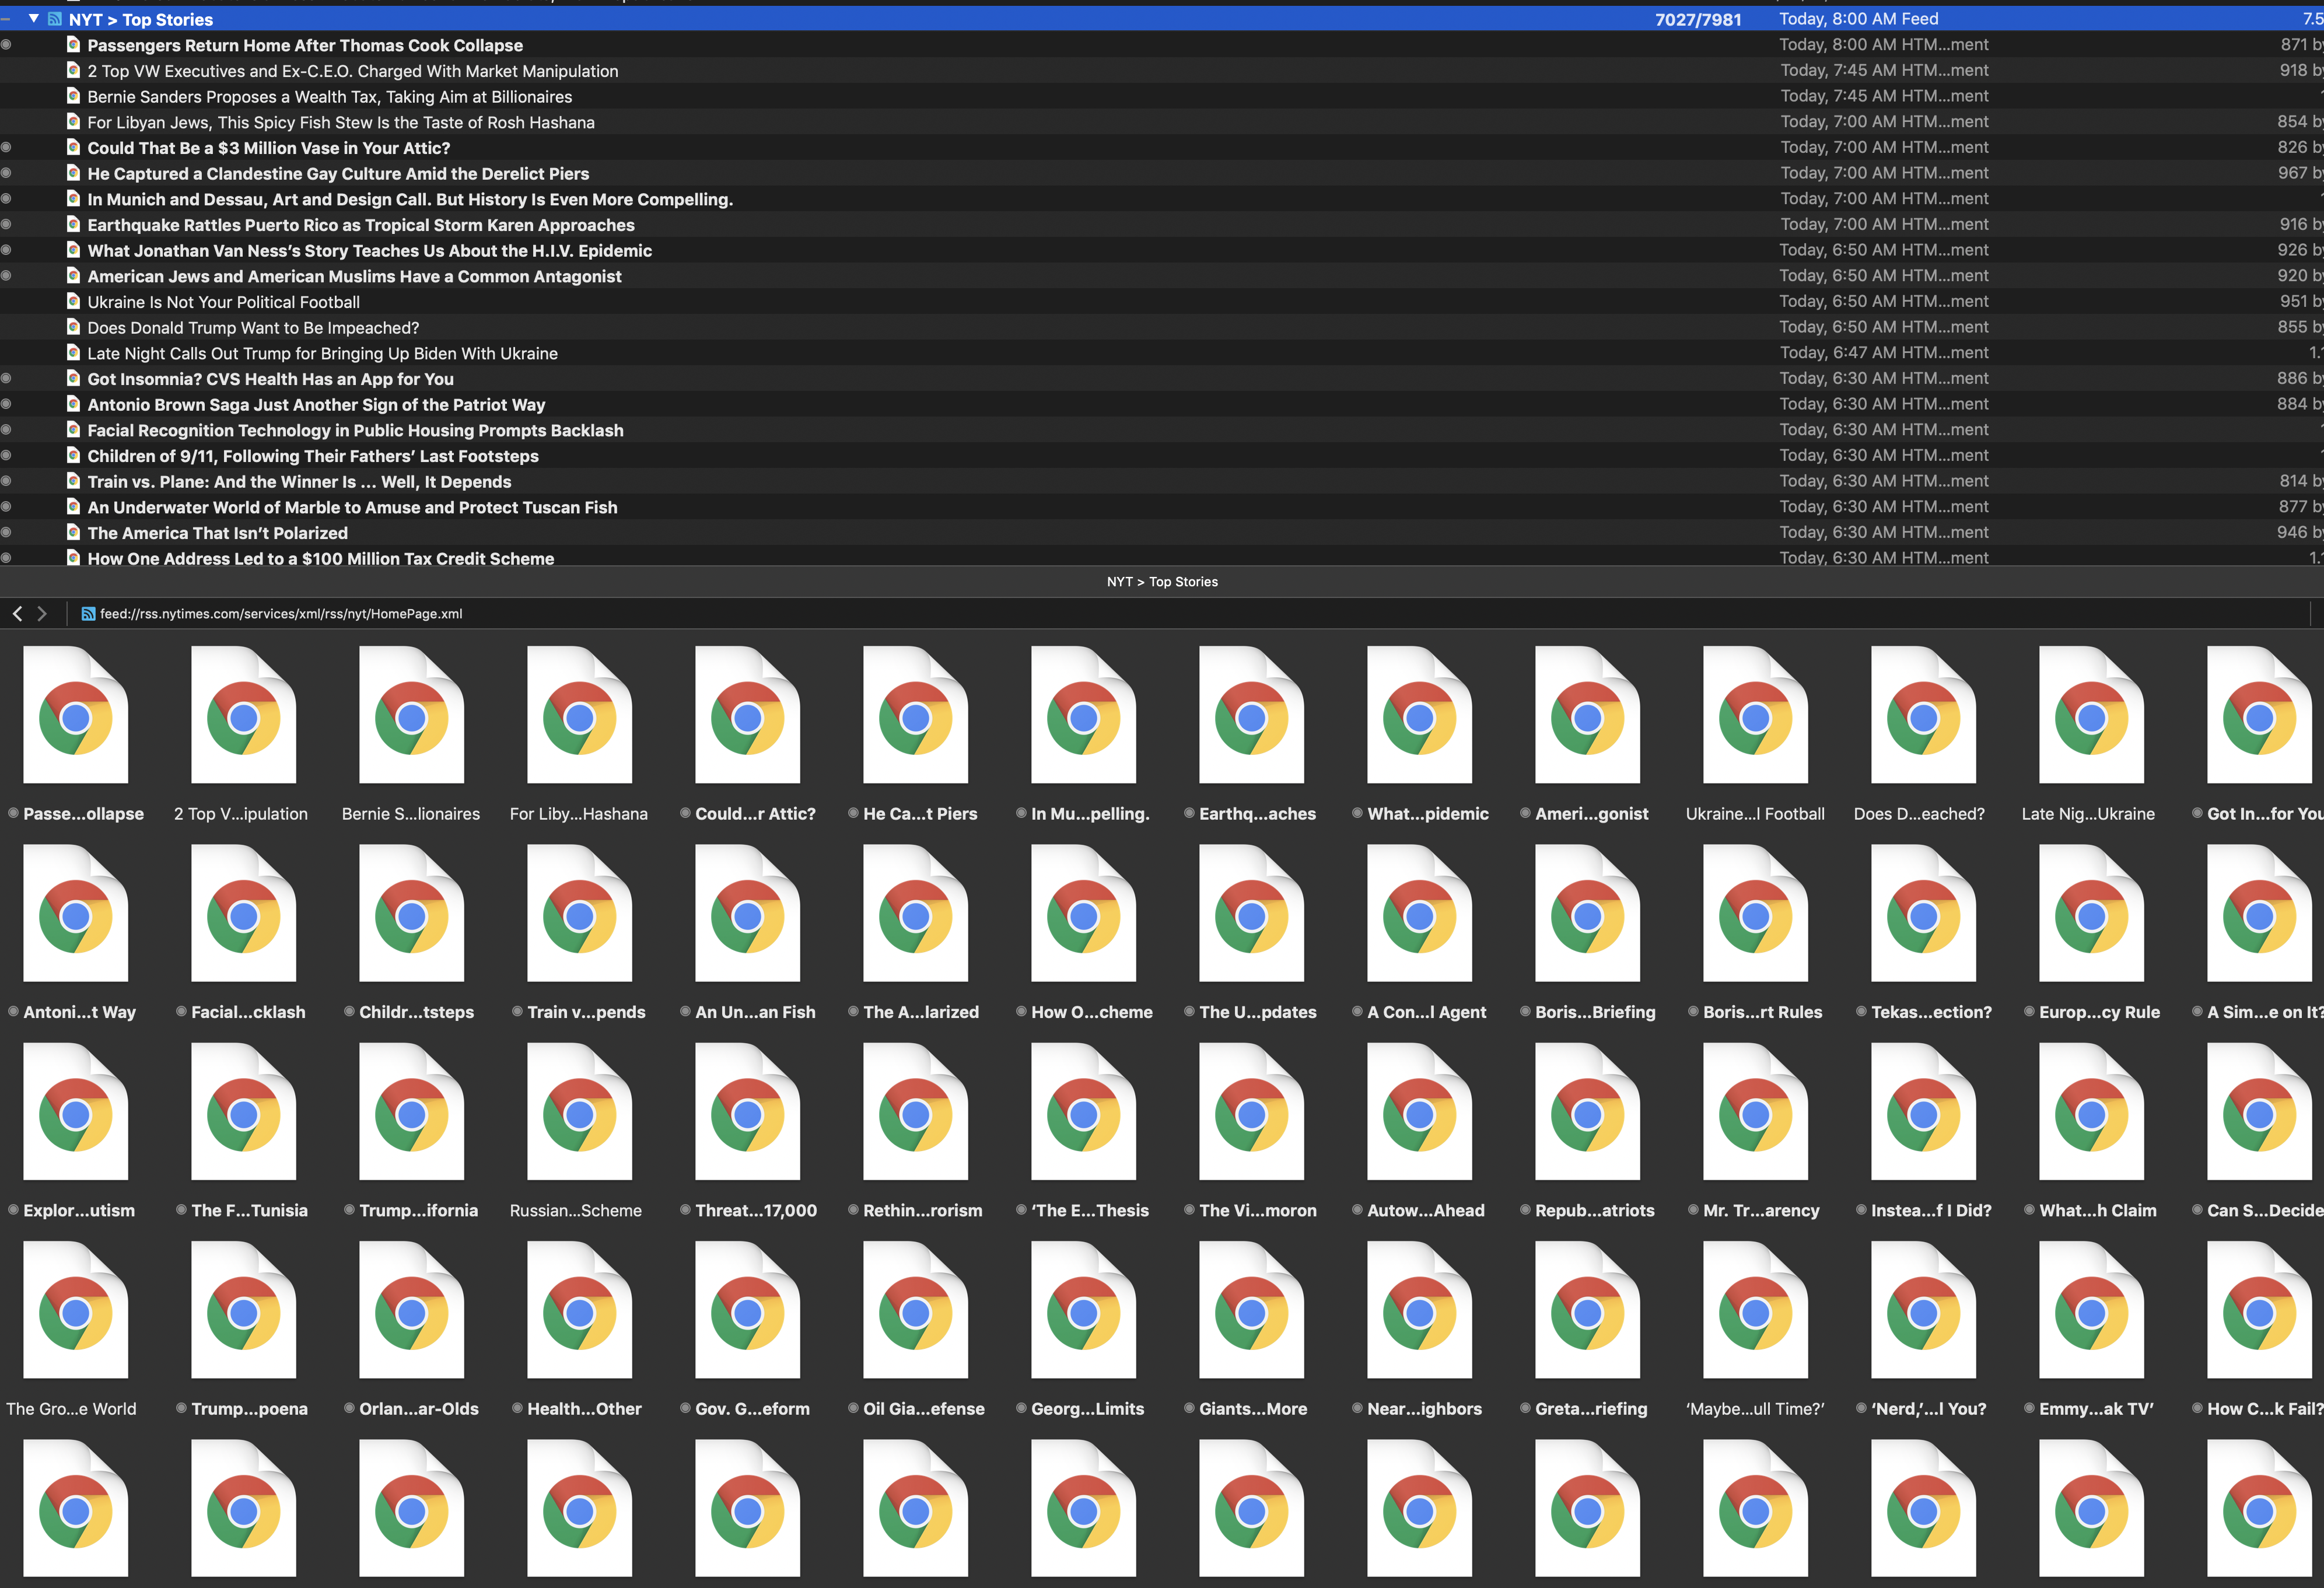Open the Facial...cklash Chrome document icon
The height and width of the screenshot is (1588, 2324).
244,912
